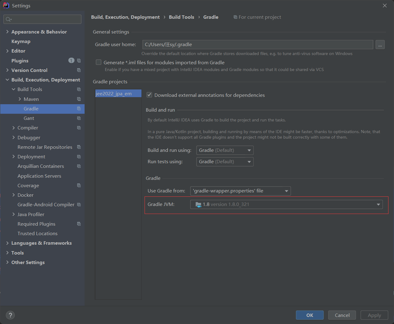Open the file browser via the '...' icon

point(380,44)
